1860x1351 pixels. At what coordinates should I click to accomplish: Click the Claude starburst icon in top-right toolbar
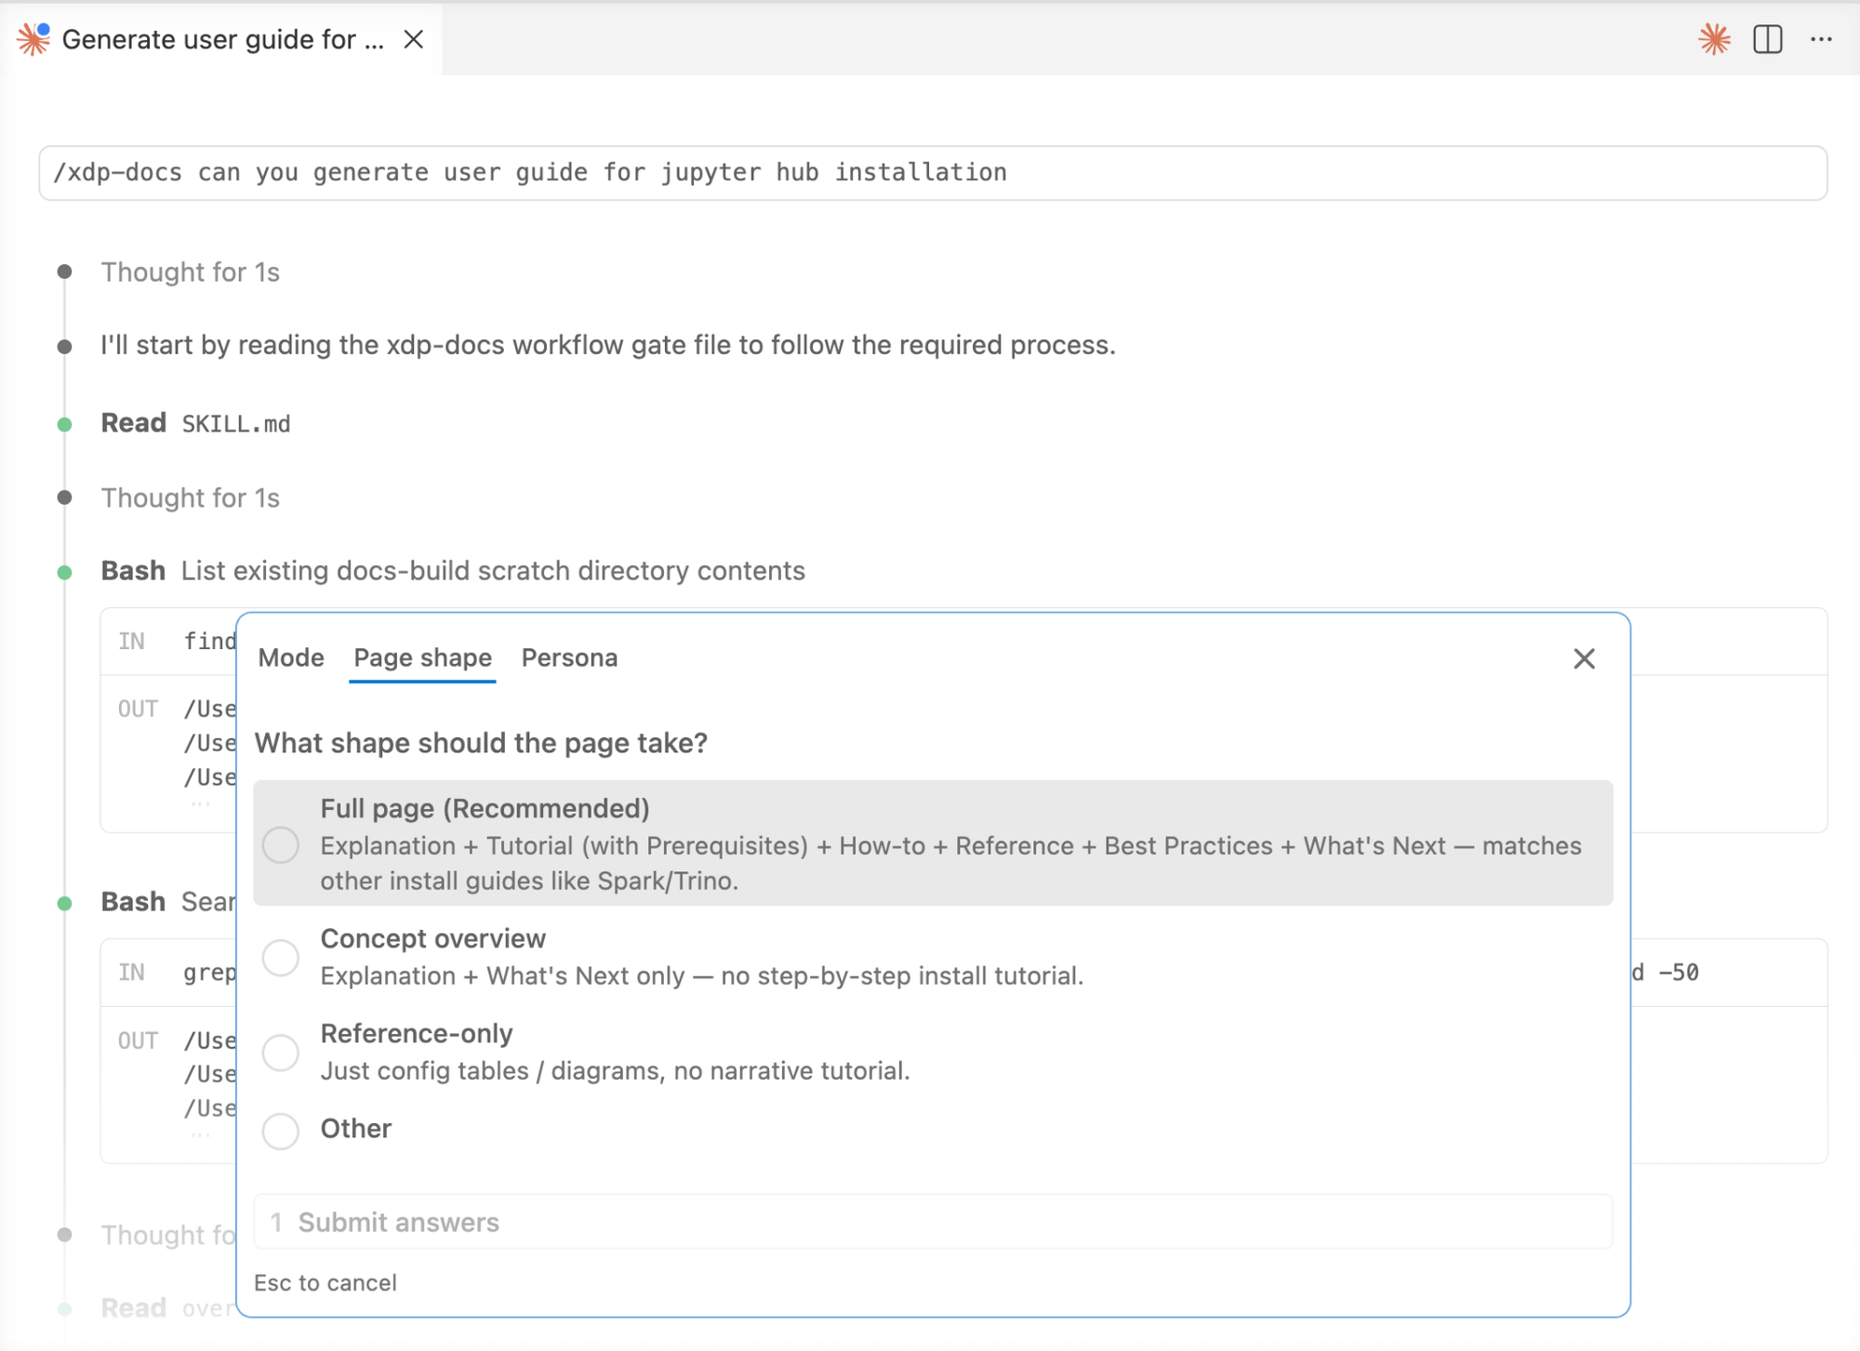[x=1714, y=39]
